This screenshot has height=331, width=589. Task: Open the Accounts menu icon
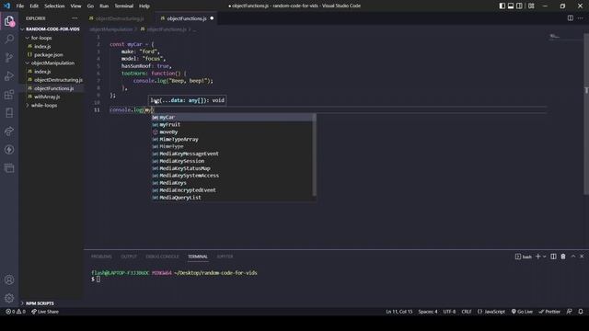9,280
